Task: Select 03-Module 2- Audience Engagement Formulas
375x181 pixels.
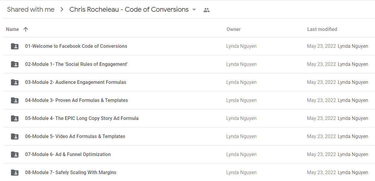Action: (x=75, y=82)
